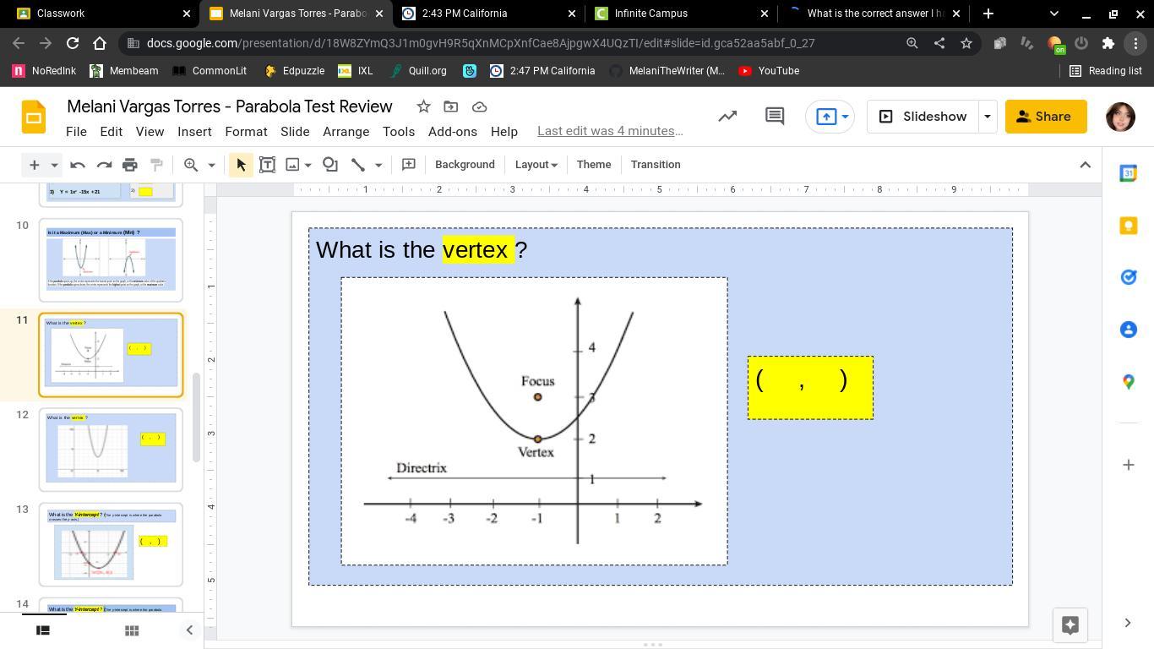Open Google Keep in side panel
The image size is (1154, 649).
[1128, 226]
